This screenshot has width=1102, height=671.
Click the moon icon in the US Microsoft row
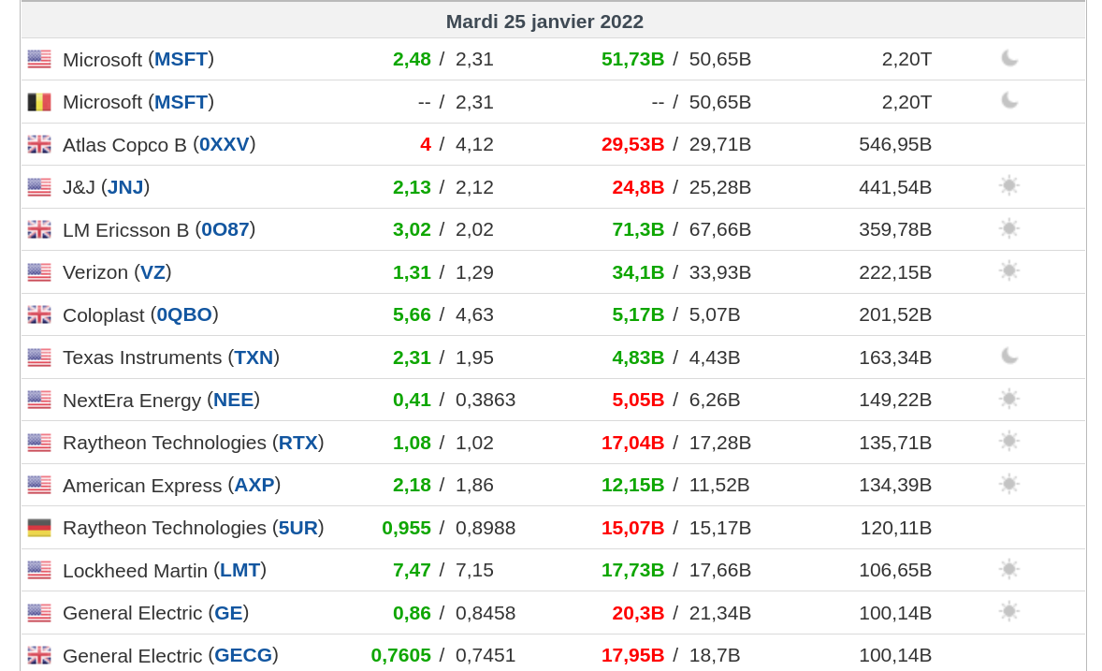pyautogui.click(x=1008, y=58)
